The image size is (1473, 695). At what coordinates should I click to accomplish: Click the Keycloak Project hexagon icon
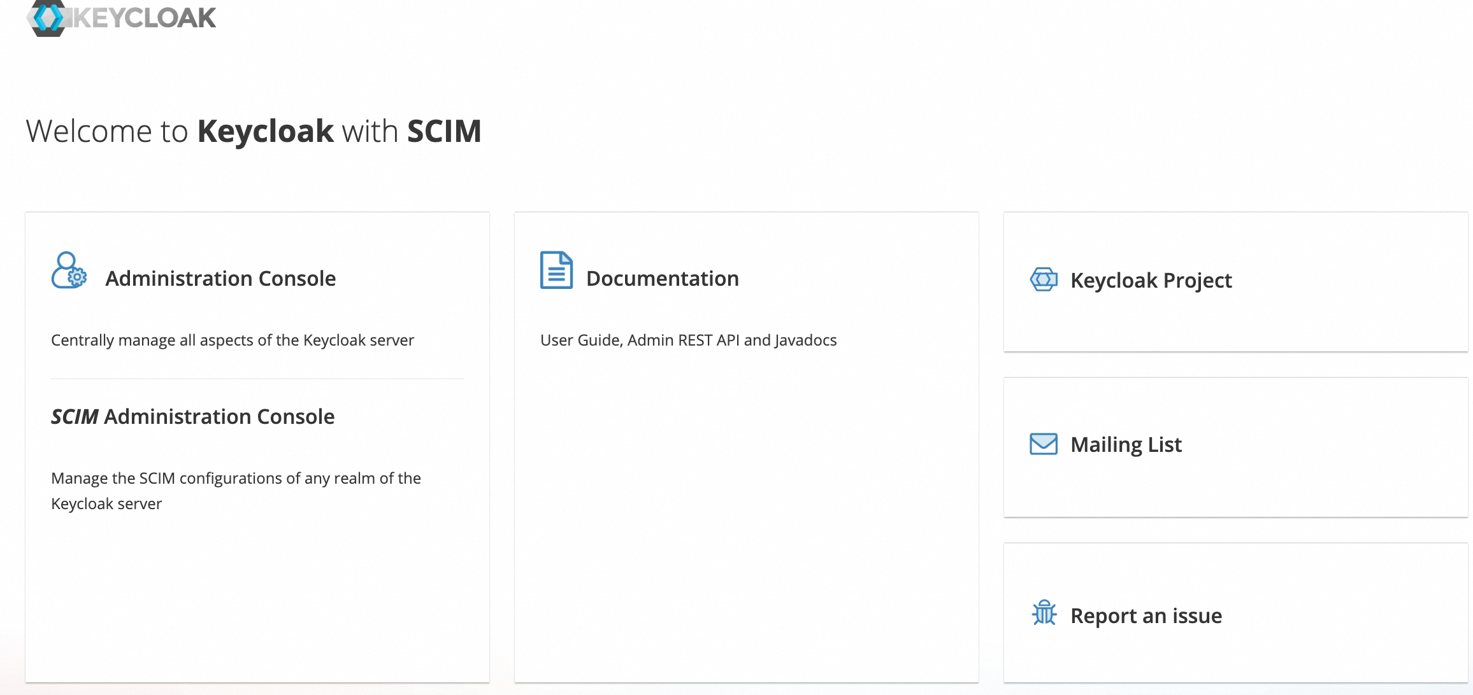click(1044, 279)
